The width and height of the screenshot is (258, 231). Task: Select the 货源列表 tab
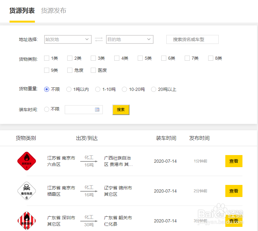click(22, 10)
